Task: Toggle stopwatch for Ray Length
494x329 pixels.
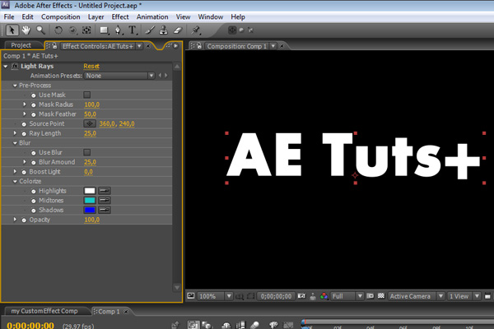Action: 24,134
